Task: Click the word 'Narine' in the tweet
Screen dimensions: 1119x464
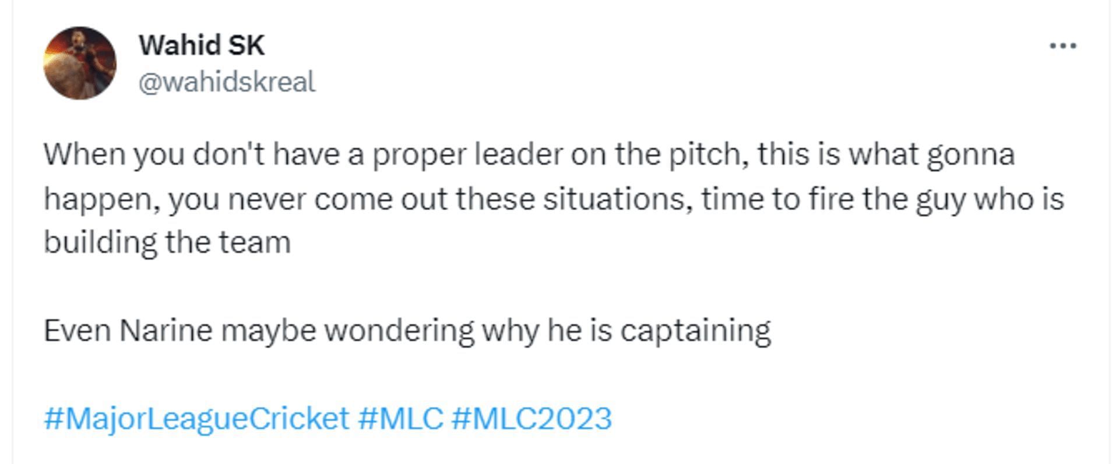Action: [x=166, y=331]
